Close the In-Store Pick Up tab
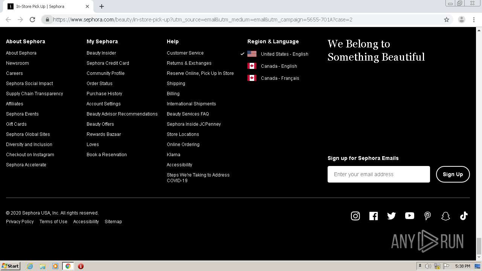This screenshot has height=271, width=482. [x=87, y=6]
